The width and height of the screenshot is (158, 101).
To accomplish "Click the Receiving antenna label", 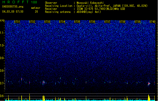I will [x=58, y=12].
